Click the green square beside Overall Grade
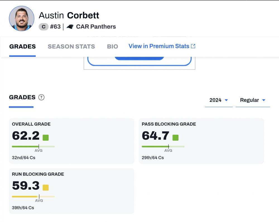The image size is (279, 222). (x=46, y=138)
